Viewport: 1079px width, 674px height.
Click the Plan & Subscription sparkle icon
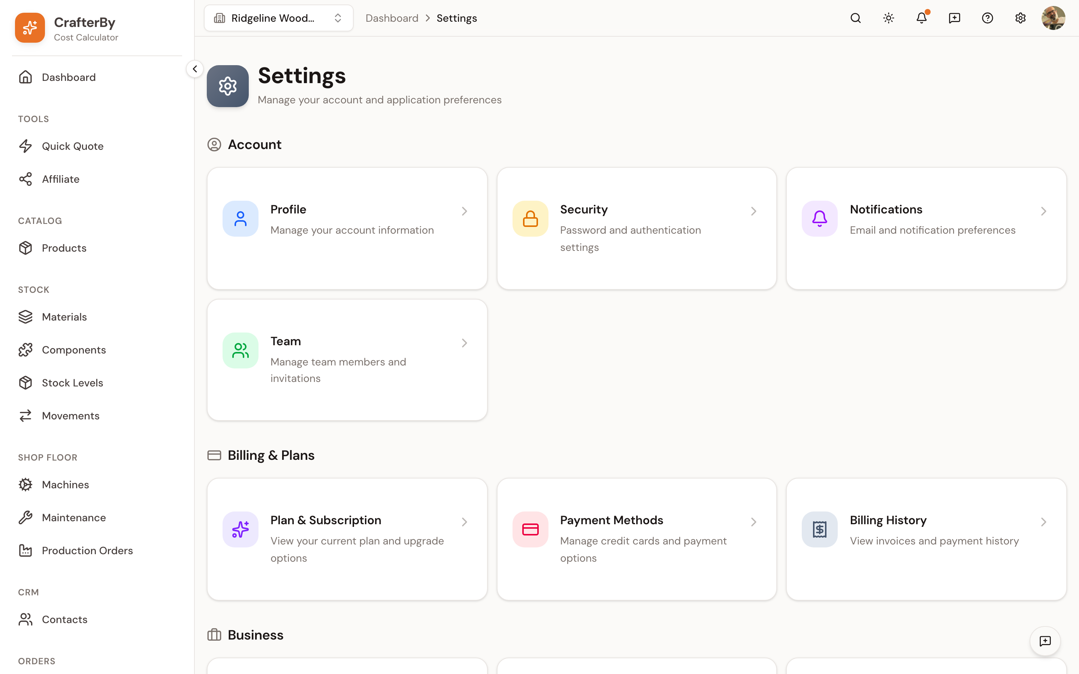[240, 529]
